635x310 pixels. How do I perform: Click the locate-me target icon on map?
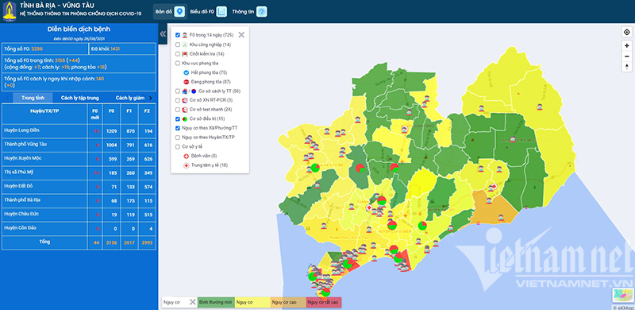click(x=626, y=33)
